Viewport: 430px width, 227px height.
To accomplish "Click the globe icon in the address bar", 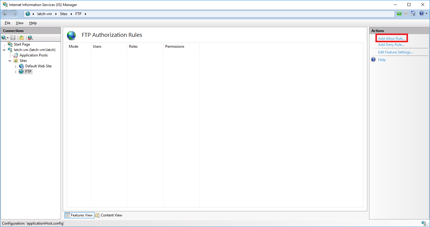I will point(28,14).
